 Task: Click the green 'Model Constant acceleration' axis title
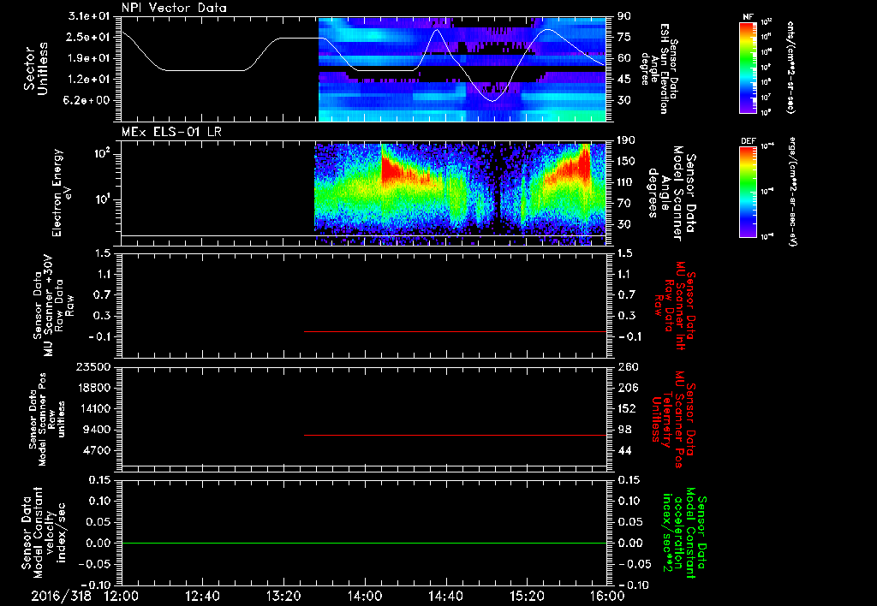[684, 534]
